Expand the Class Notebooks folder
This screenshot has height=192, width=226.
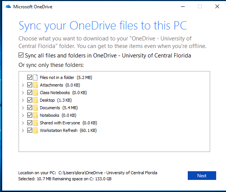(23, 93)
